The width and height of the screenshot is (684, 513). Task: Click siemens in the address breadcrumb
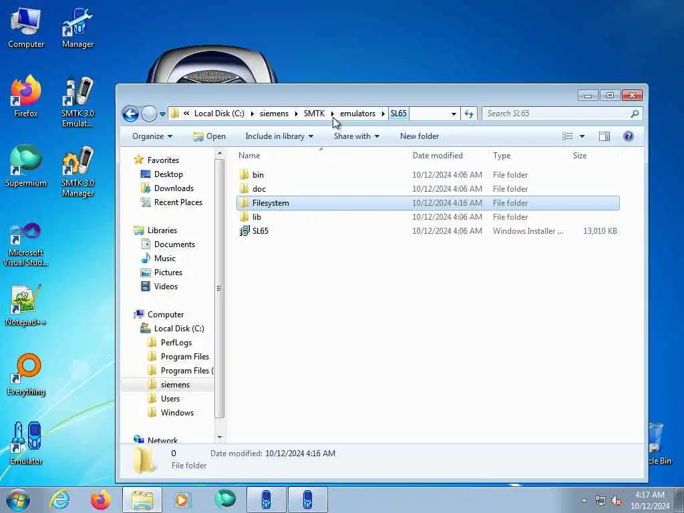pos(274,114)
